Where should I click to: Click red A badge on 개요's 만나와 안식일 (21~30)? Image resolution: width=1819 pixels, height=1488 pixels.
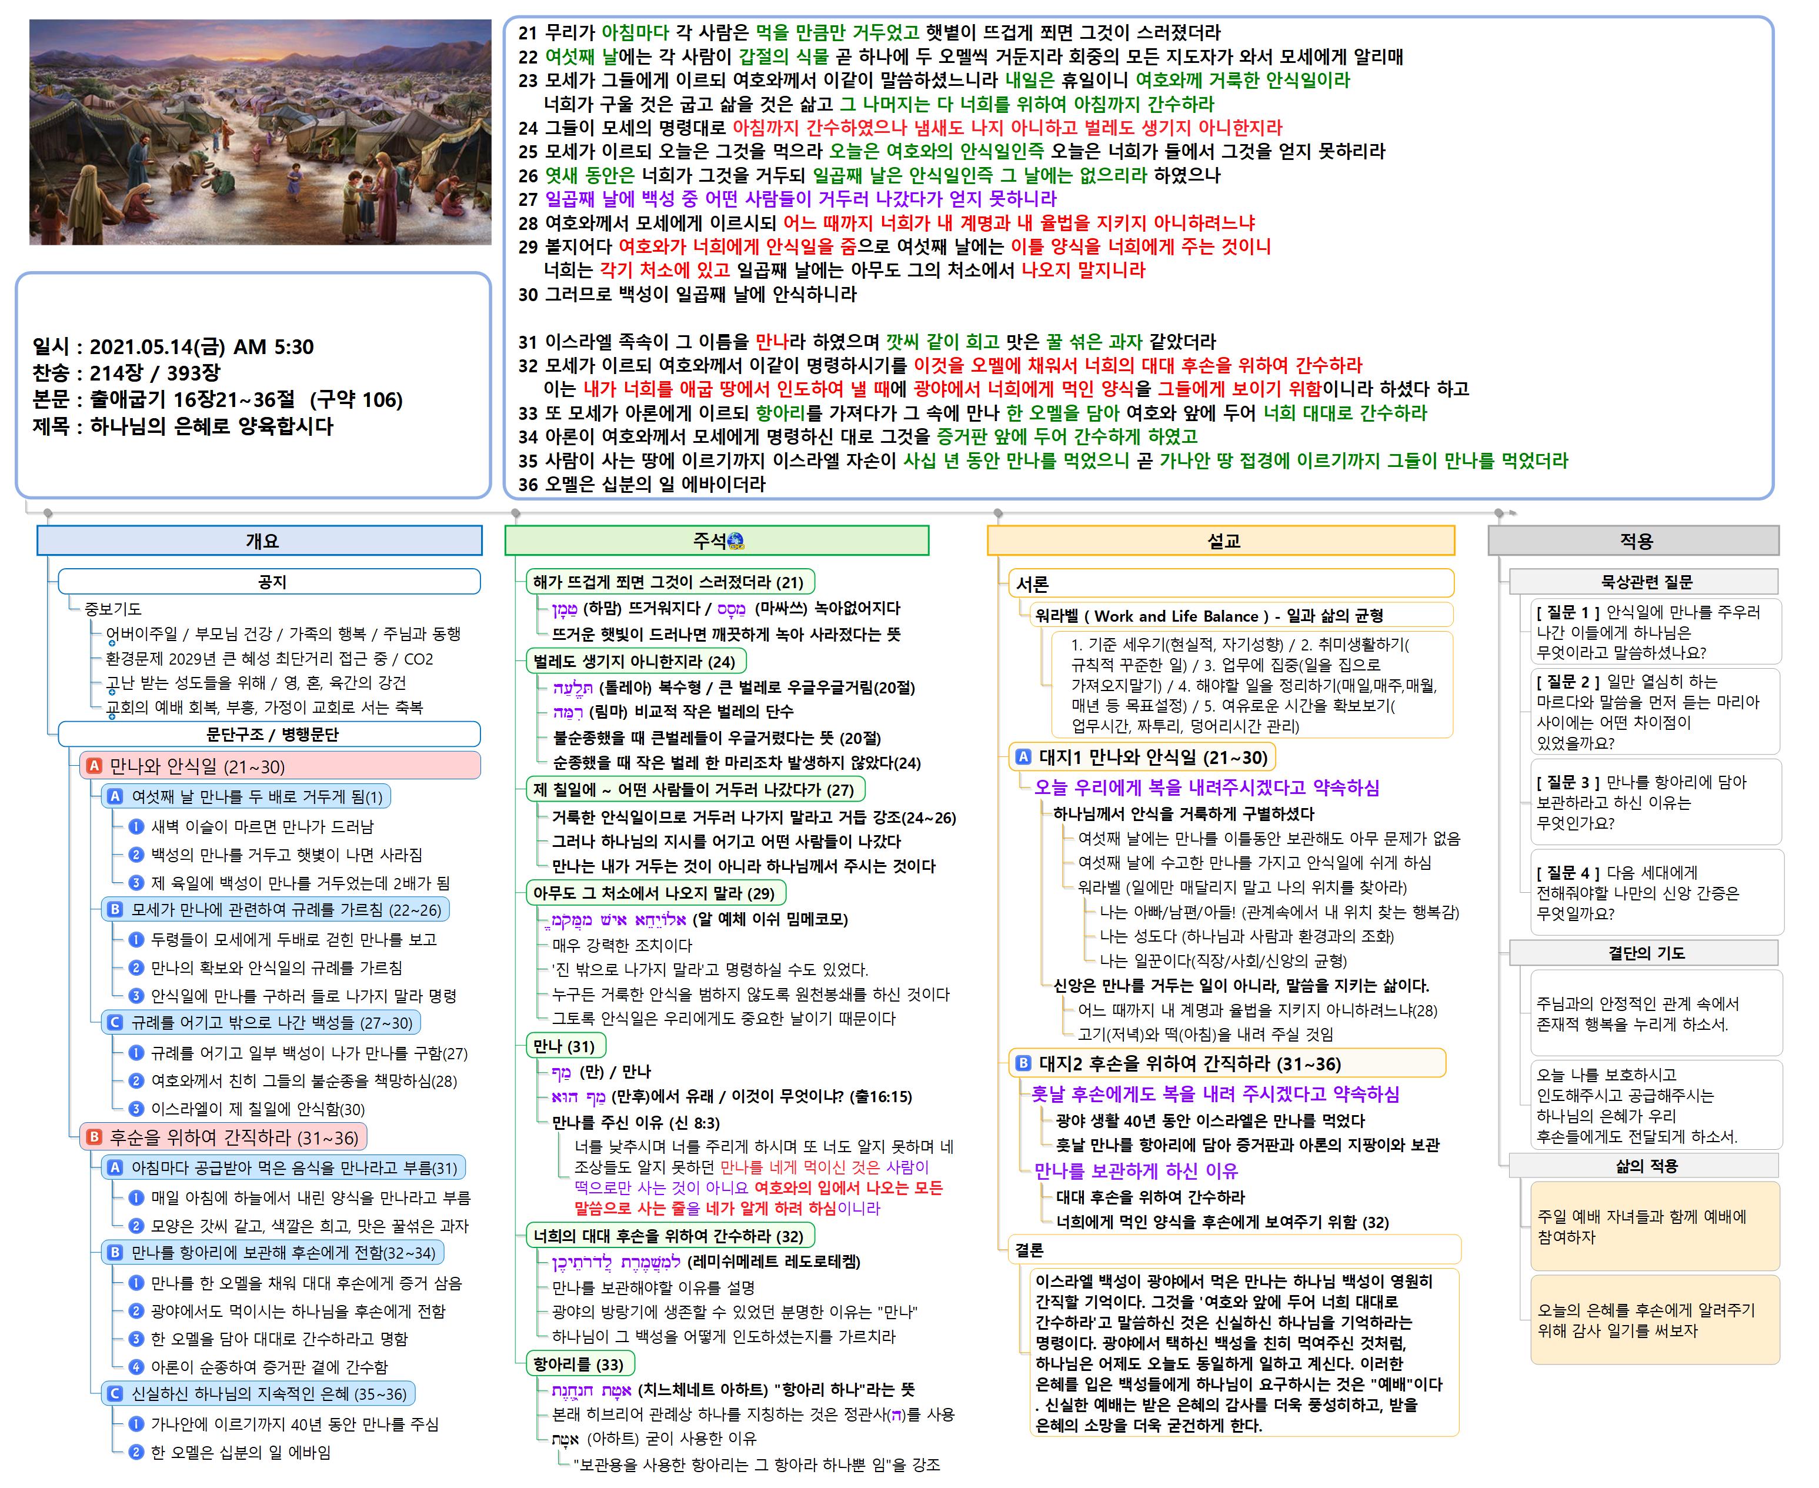tap(94, 765)
